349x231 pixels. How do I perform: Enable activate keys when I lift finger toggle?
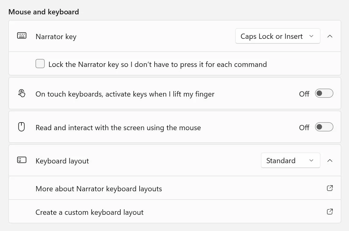click(x=324, y=93)
